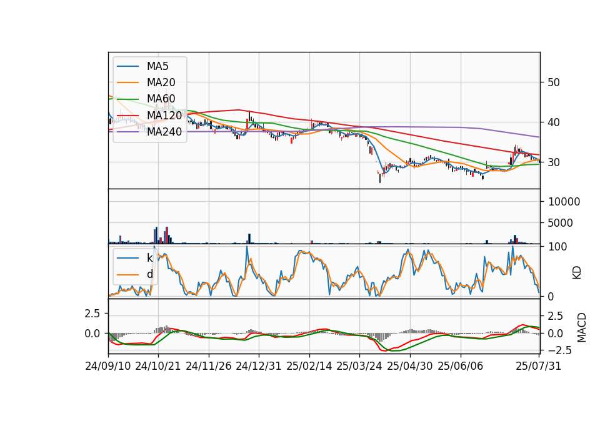Click the k legend entry in KD panel

coord(149,258)
